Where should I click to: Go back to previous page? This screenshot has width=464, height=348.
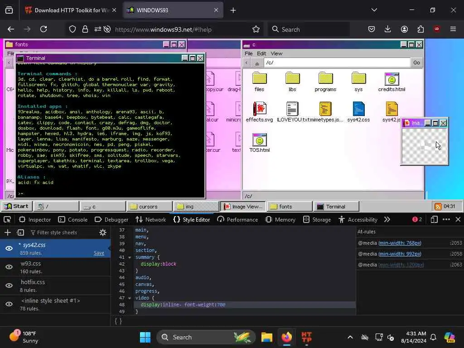click(x=11, y=29)
